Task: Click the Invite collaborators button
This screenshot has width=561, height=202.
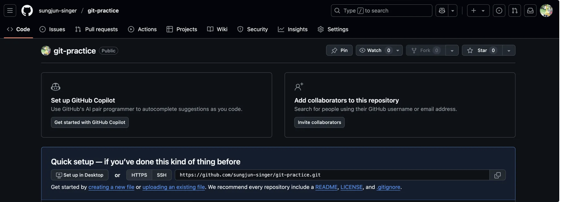Action: (319, 122)
